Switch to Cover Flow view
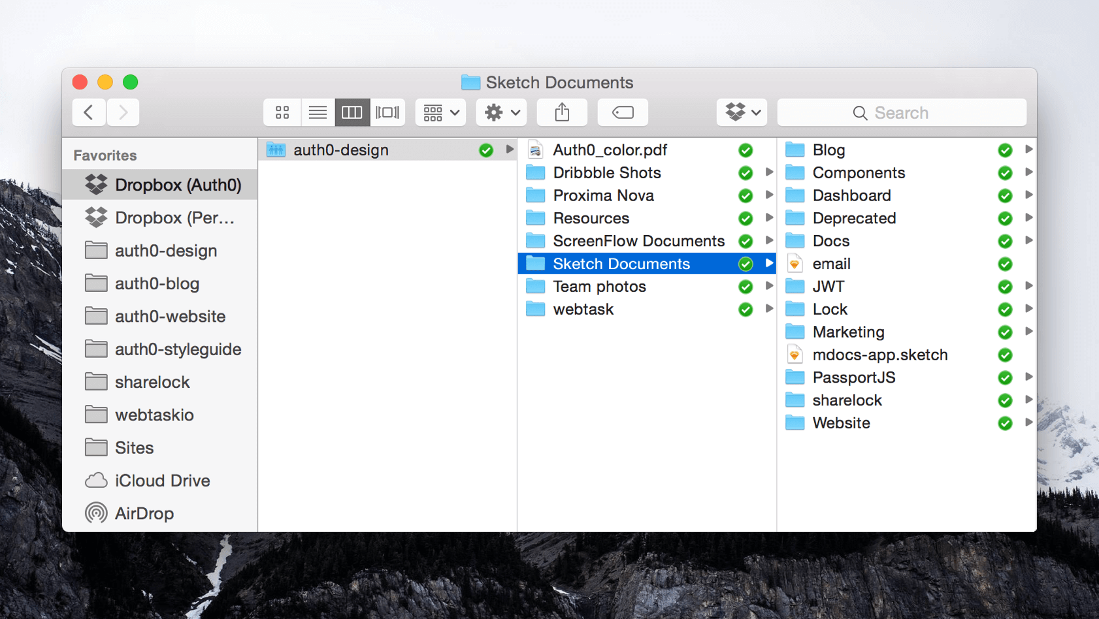Screen dimensions: 1099x619 (x=387, y=112)
